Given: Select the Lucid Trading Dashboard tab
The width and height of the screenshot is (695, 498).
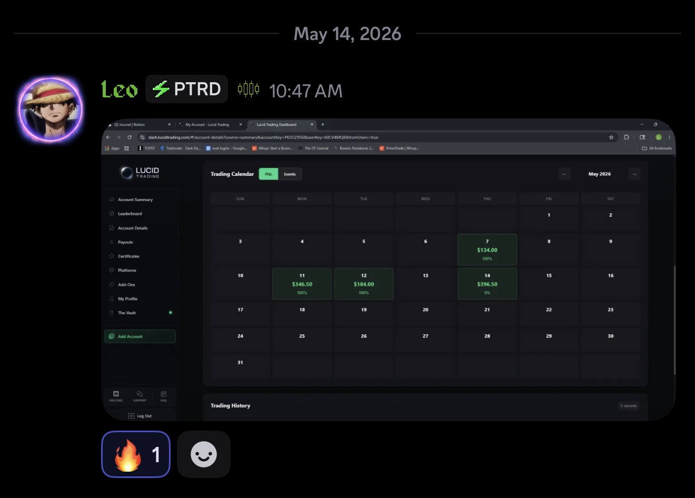Looking at the screenshot, I should tap(276, 125).
